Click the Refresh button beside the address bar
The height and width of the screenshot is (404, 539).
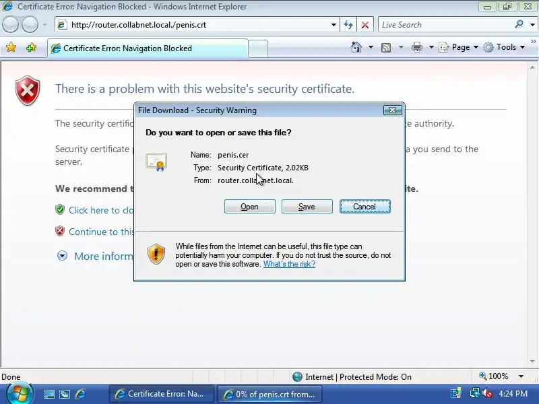tap(348, 25)
